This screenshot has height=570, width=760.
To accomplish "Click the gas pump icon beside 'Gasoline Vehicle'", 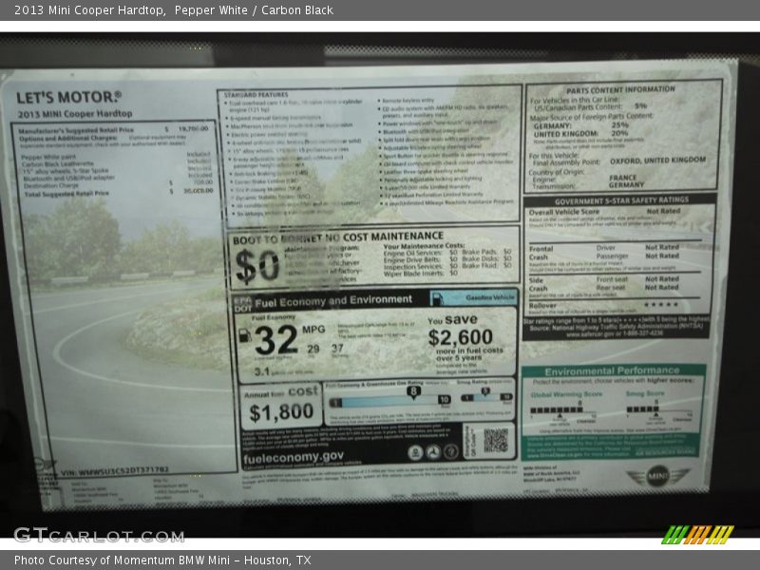I will click(x=437, y=298).
